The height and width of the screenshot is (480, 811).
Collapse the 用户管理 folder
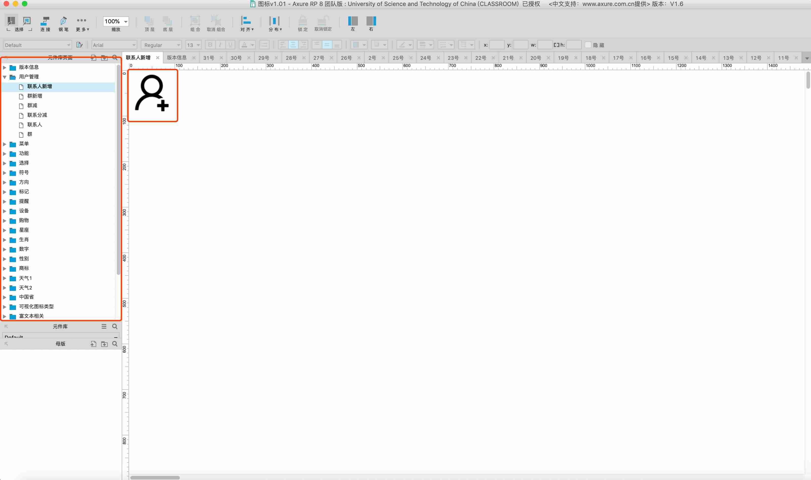coord(5,77)
